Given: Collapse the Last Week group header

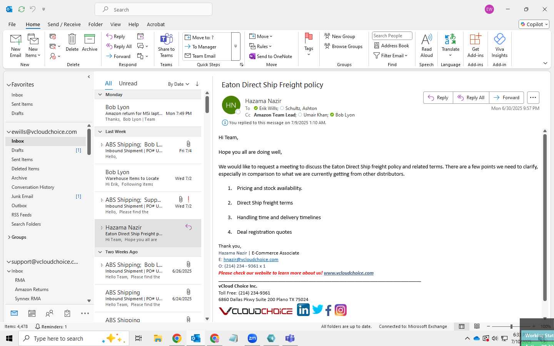Looking at the screenshot, I should tap(100, 131).
